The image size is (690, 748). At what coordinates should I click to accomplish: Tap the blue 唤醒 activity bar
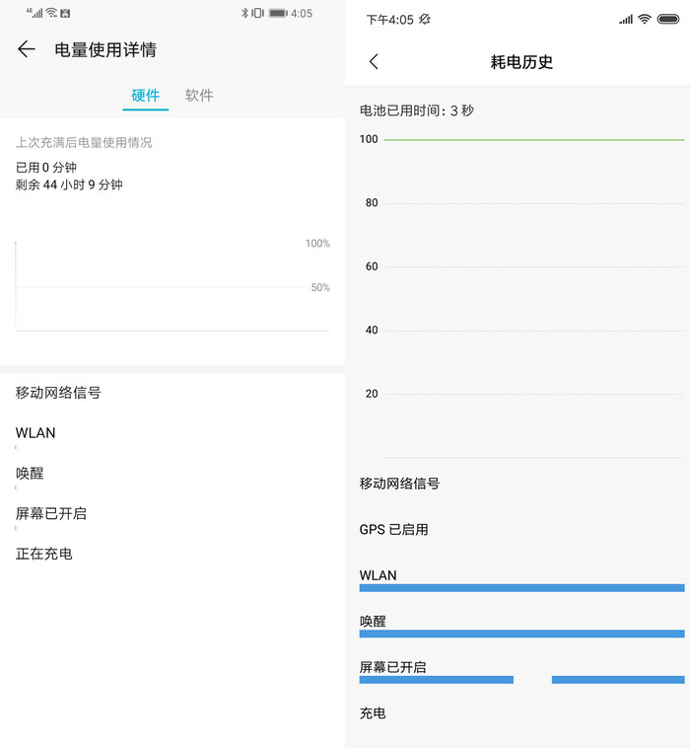pyautogui.click(x=521, y=634)
